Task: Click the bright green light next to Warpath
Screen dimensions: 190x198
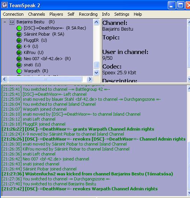Action: (x=19, y=71)
